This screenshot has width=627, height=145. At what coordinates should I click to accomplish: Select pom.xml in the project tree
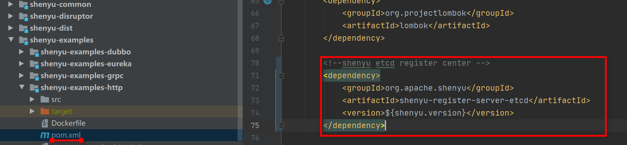[x=66, y=135]
